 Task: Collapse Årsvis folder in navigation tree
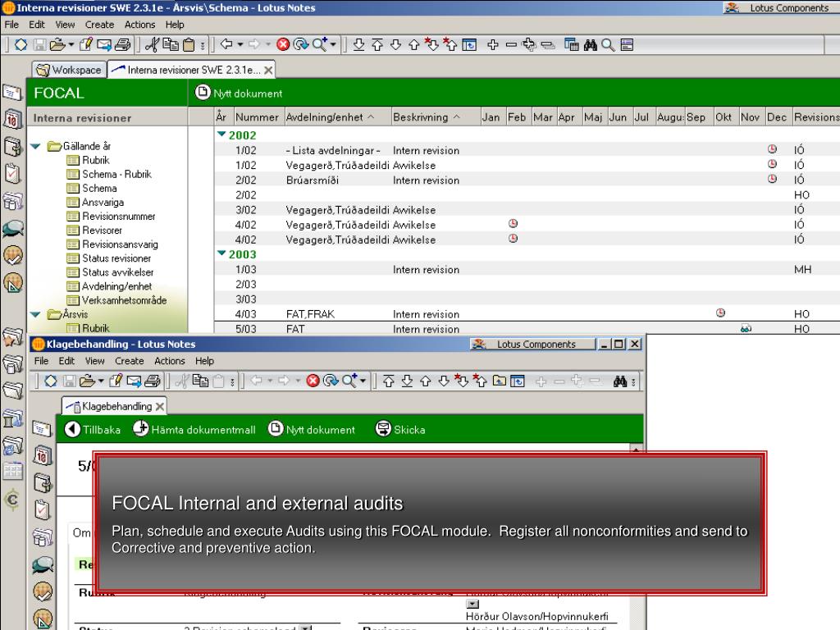coord(36,314)
